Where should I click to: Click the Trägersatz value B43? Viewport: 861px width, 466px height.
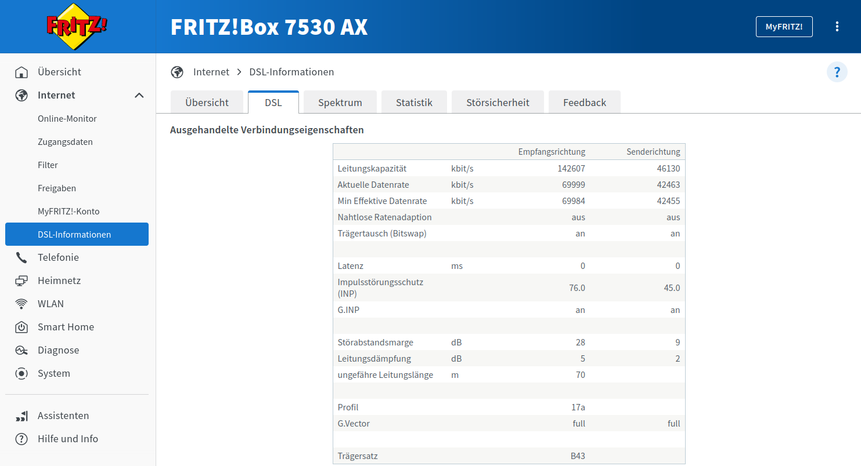578,456
